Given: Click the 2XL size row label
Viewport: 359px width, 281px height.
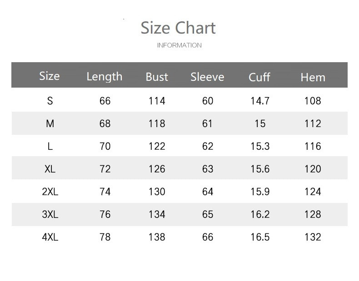Looking at the screenshot, I should [x=50, y=192].
